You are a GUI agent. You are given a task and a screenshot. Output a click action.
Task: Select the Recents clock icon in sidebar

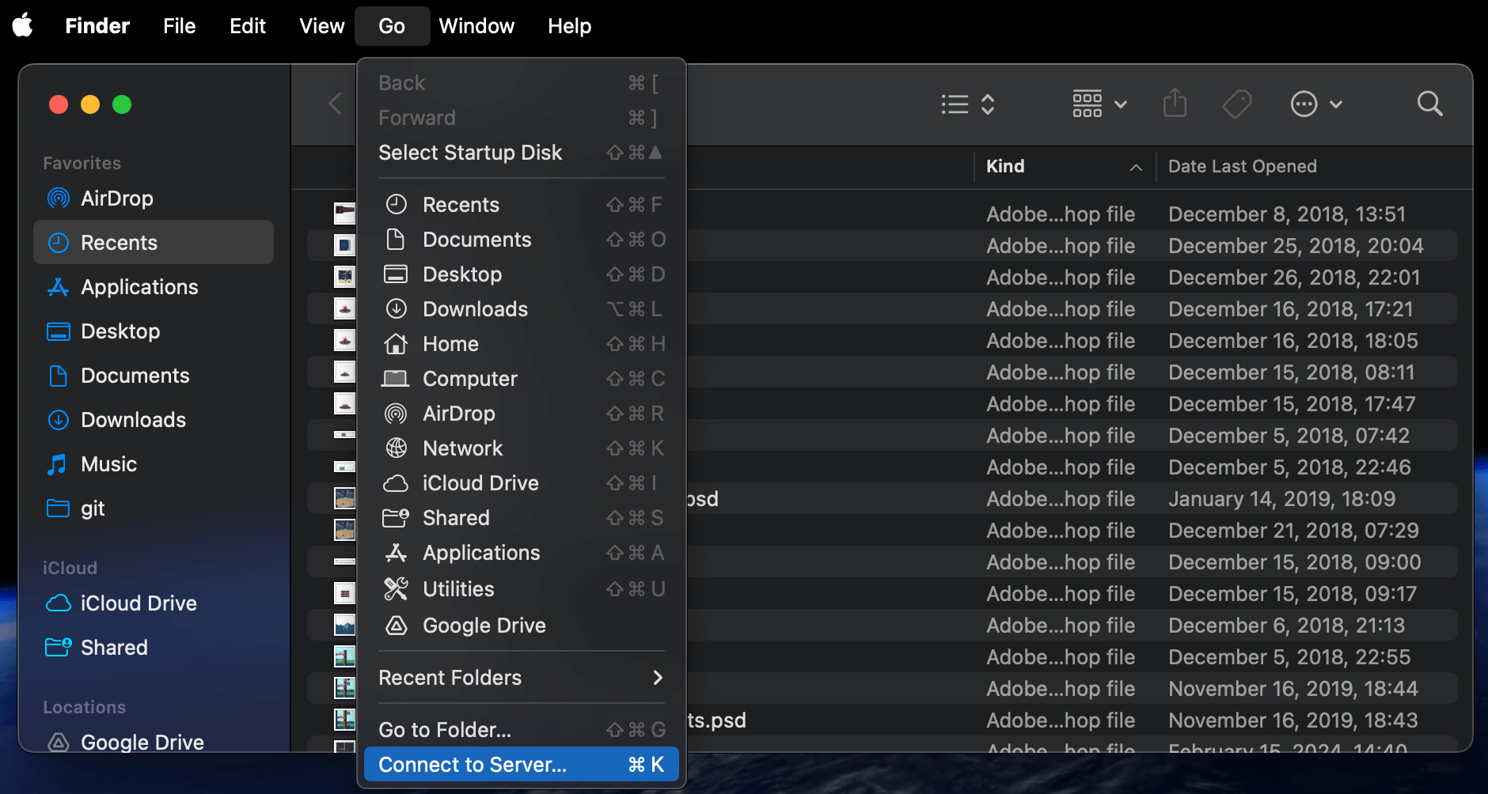tap(59, 242)
